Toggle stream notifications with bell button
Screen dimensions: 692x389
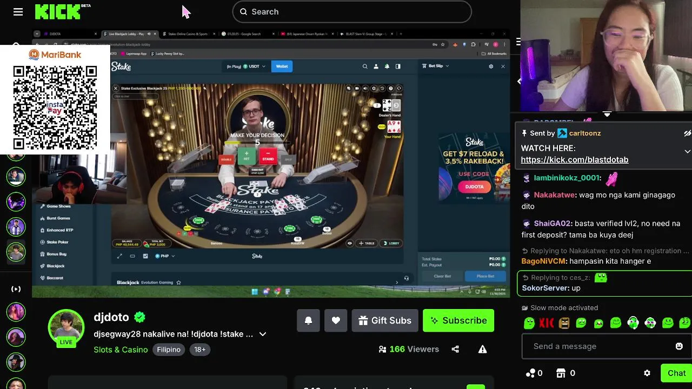[308, 320]
